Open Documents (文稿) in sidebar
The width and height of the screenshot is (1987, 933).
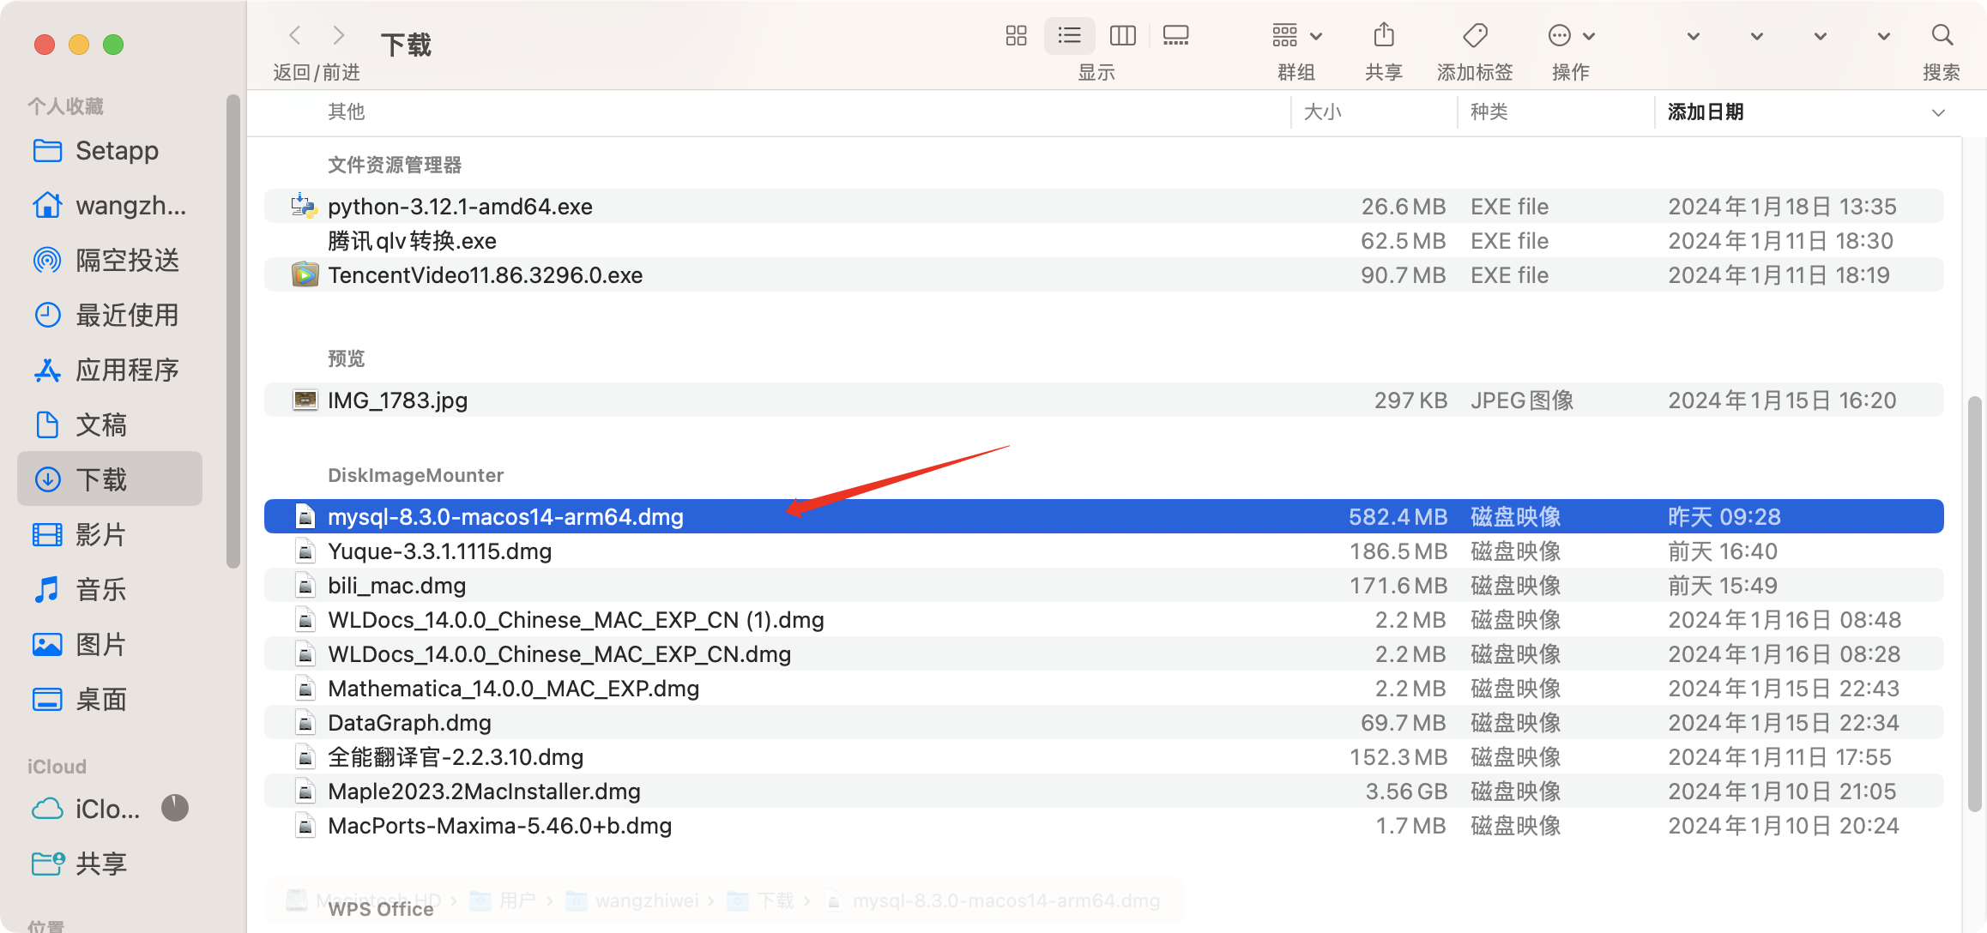(110, 425)
